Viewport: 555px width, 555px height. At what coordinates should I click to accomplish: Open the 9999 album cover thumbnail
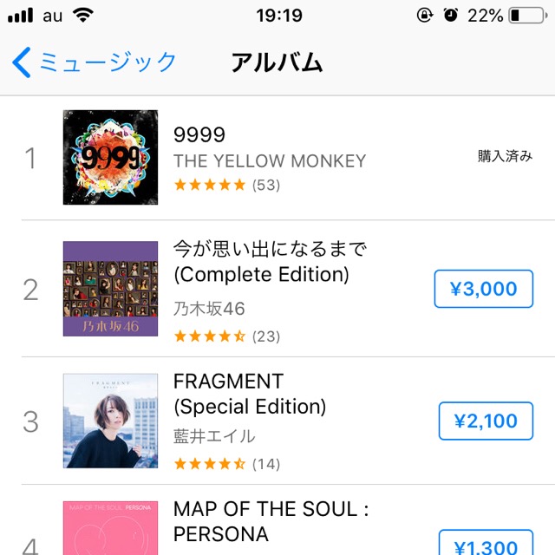110,158
